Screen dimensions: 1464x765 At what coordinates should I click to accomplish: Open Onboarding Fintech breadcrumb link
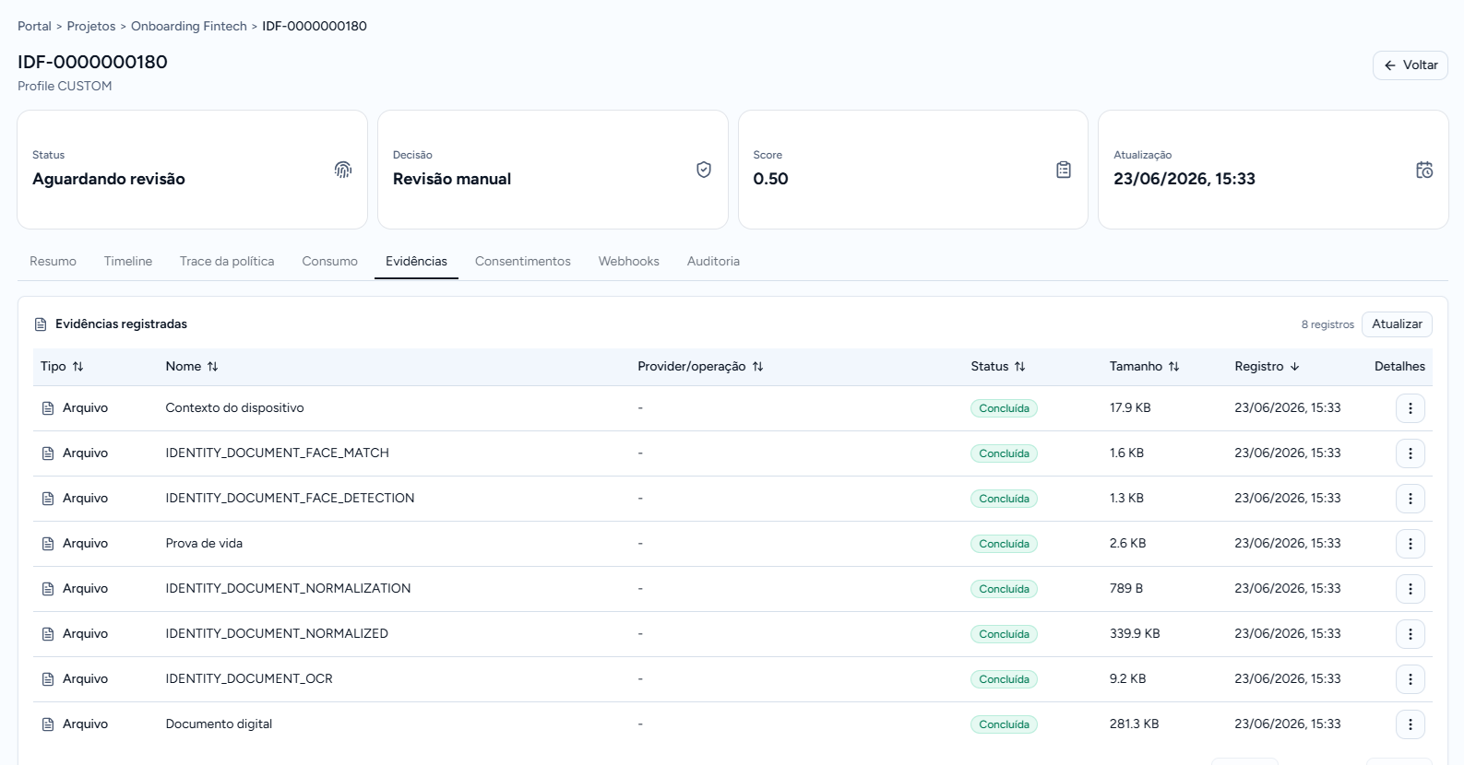189,27
